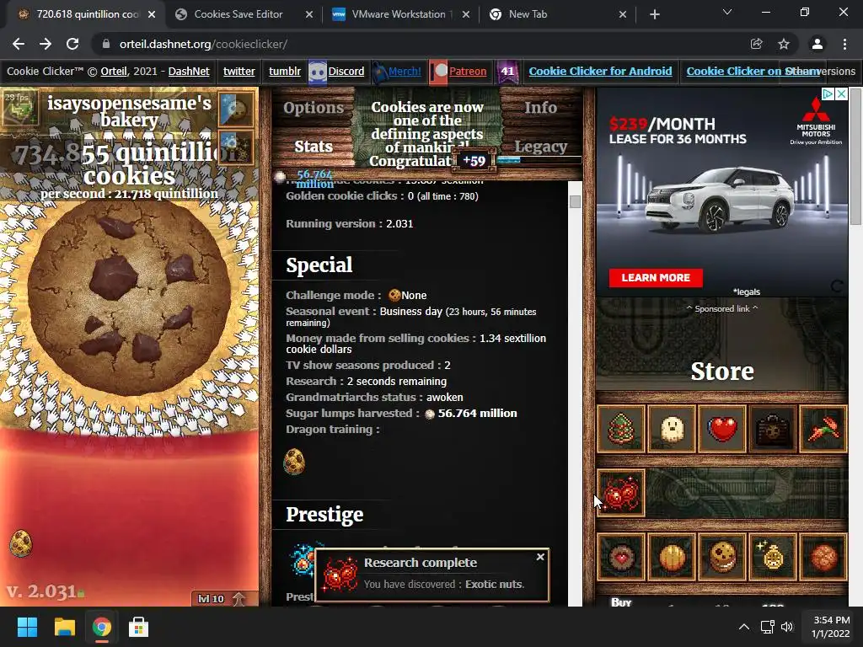The width and height of the screenshot is (863, 647).
Task: Buy the sparkling golden bell cookie upgrade
Action: click(x=773, y=557)
